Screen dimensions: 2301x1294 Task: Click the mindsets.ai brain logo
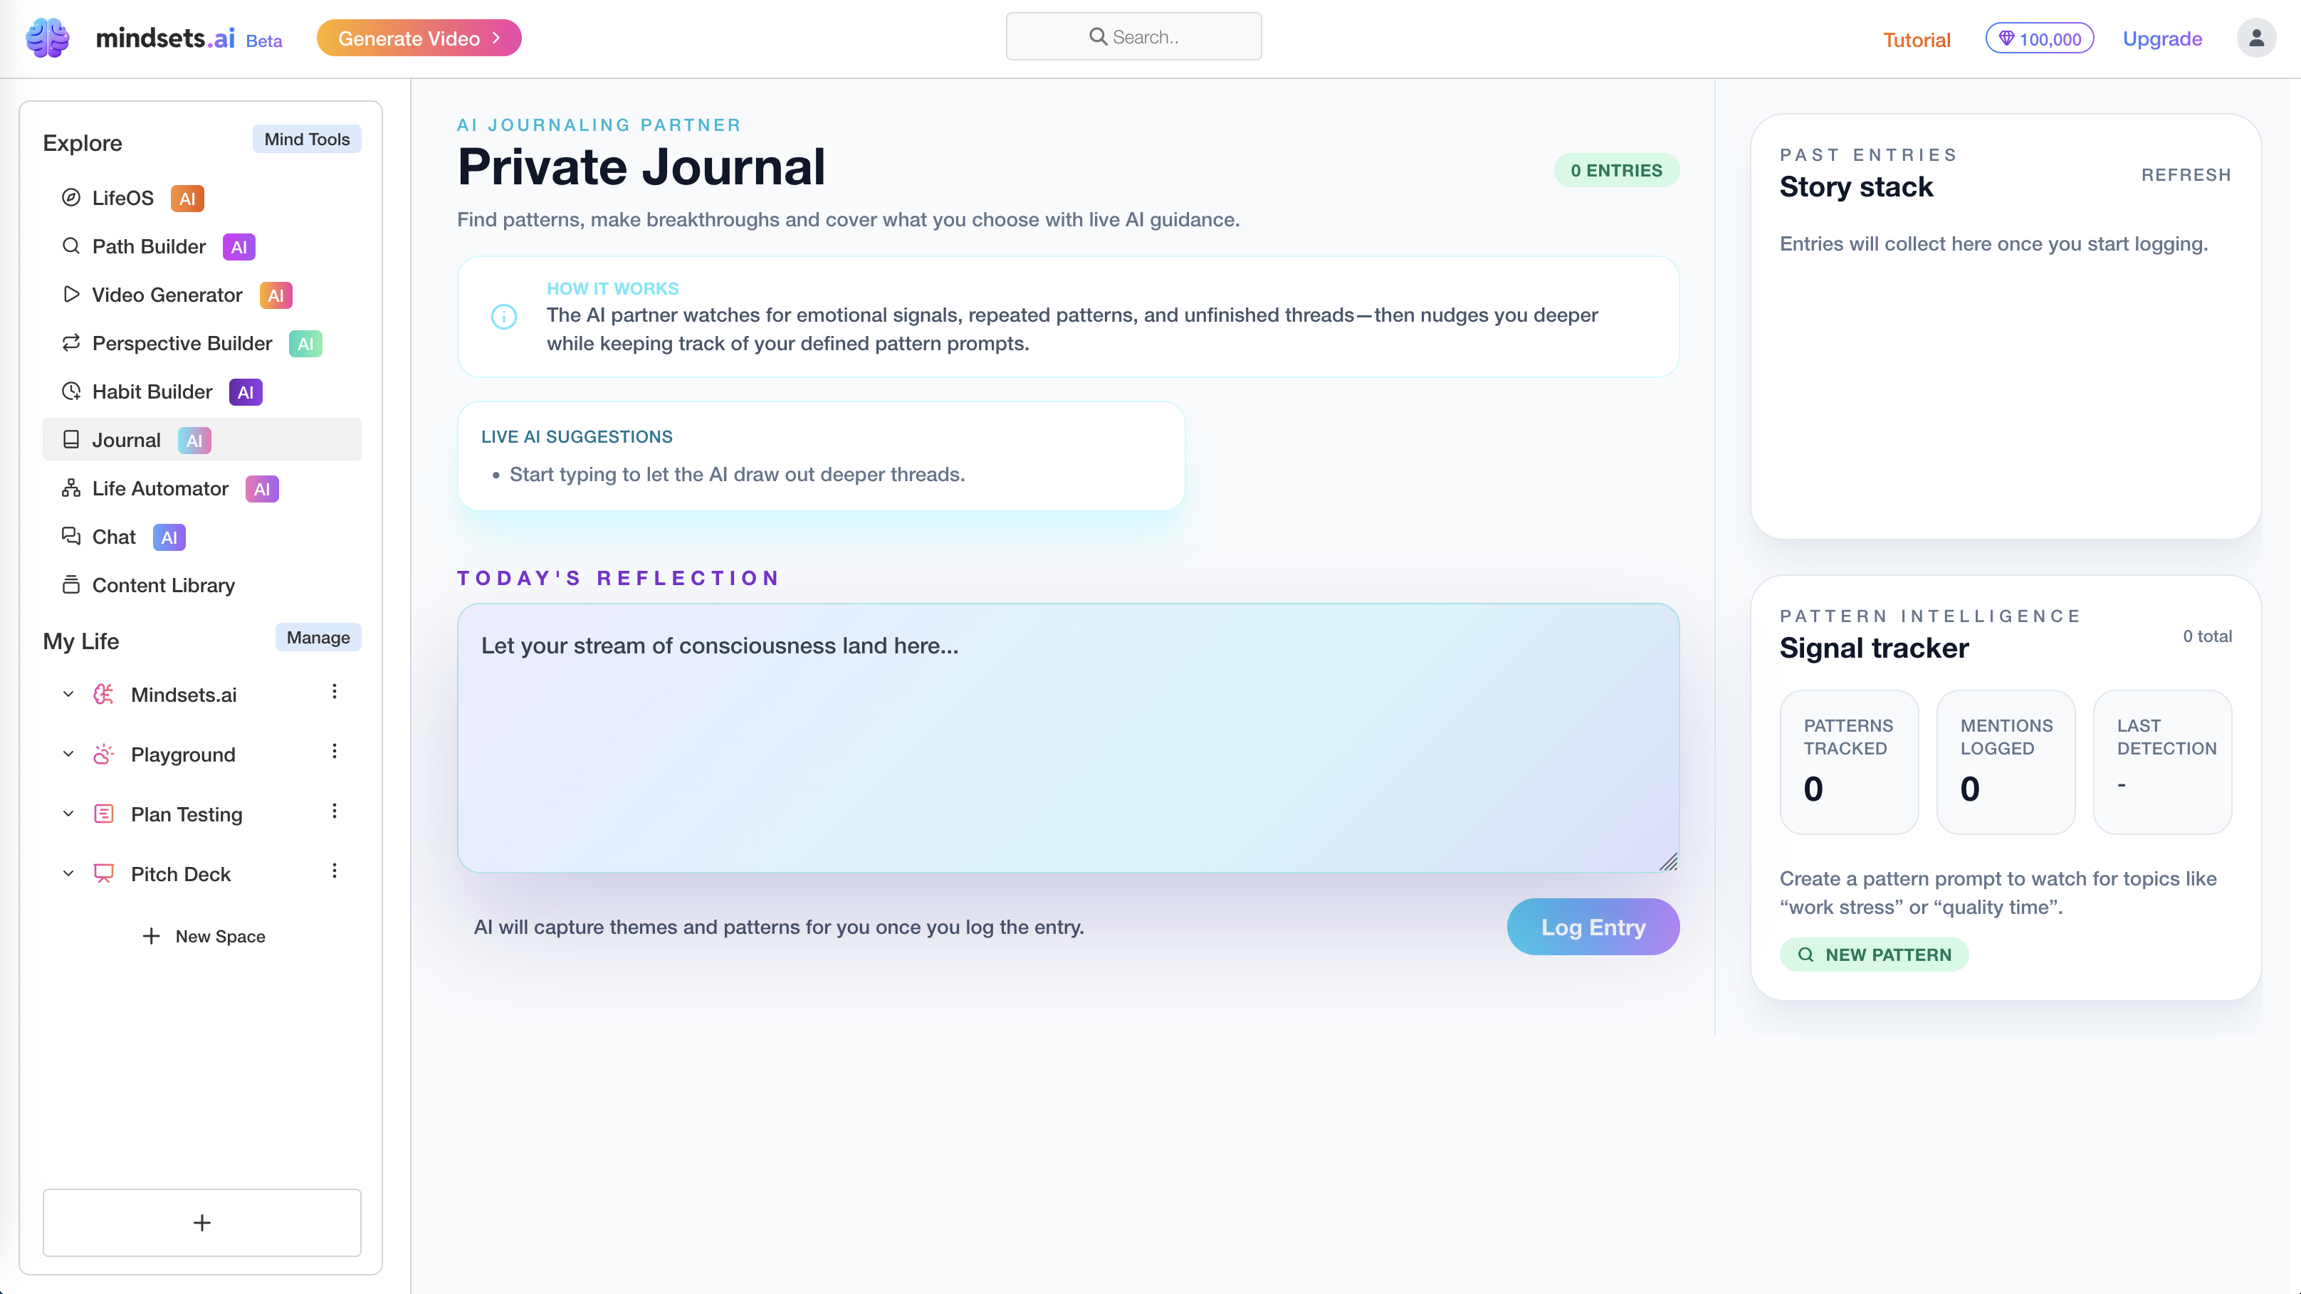(x=47, y=38)
